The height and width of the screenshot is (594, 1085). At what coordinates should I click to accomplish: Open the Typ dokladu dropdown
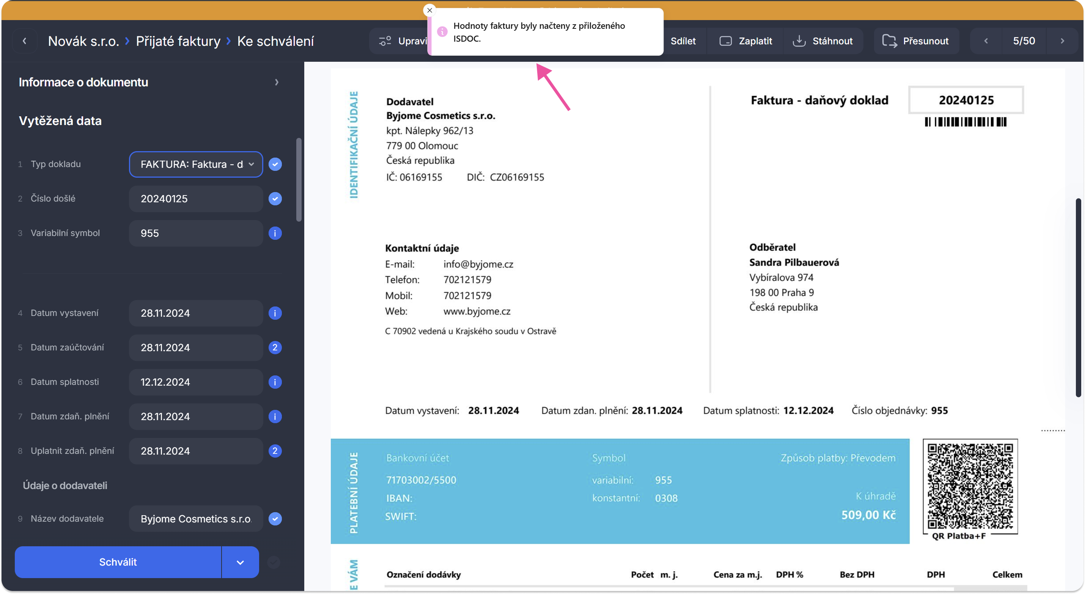[196, 164]
